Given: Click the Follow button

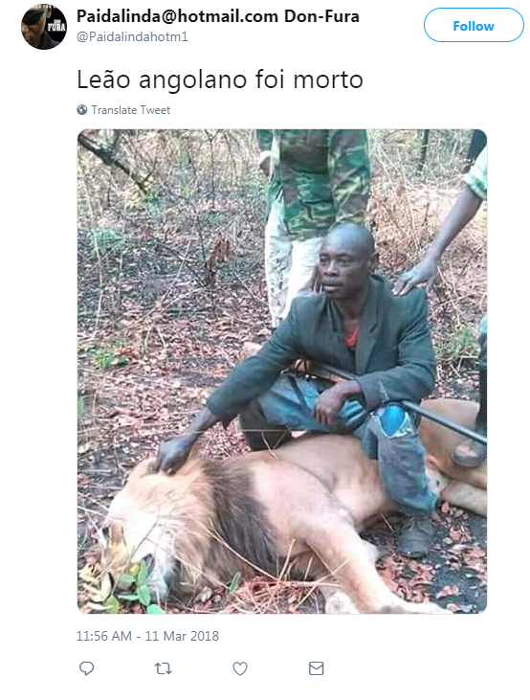Looking at the screenshot, I should coord(474,25).
